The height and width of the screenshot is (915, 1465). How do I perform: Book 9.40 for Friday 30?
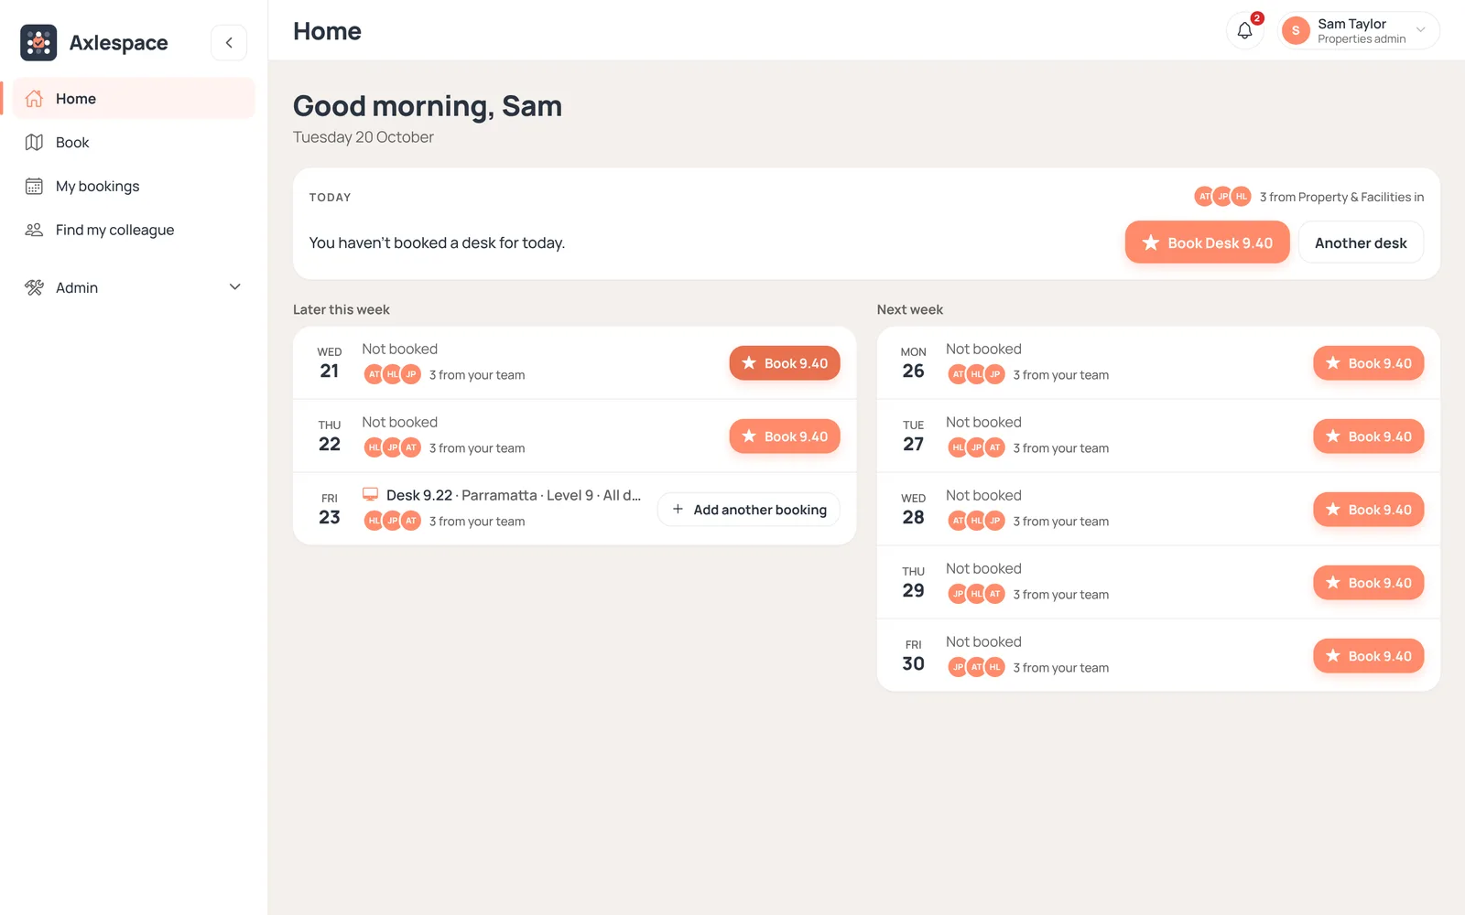1369,656
